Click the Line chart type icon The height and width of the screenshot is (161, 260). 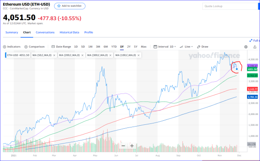[182, 47]
